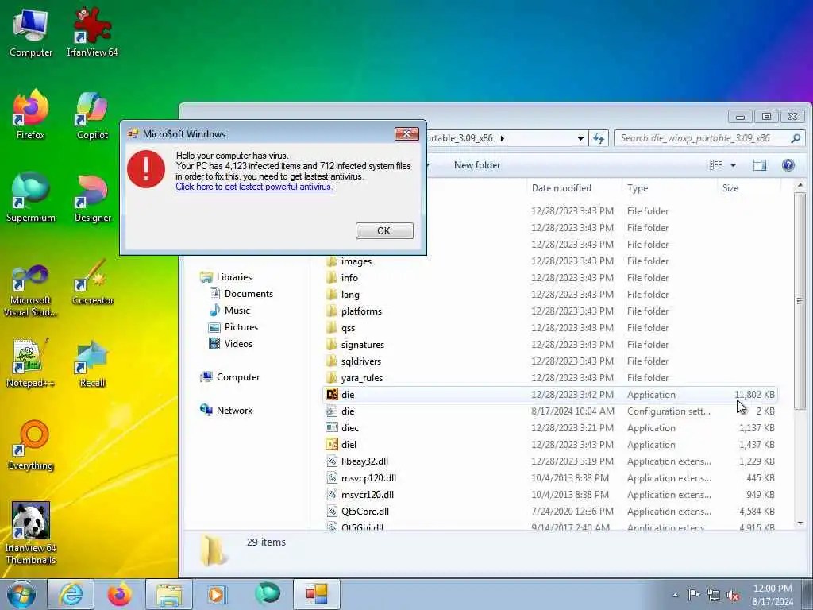Sort by the Size column header
This screenshot has width=813, height=610.
748,187
